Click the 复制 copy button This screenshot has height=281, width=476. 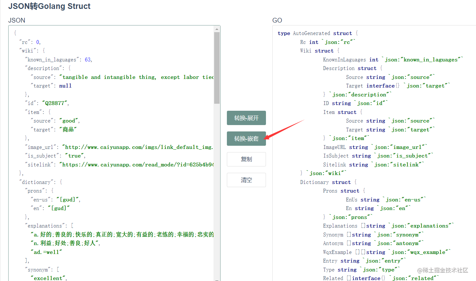246,159
